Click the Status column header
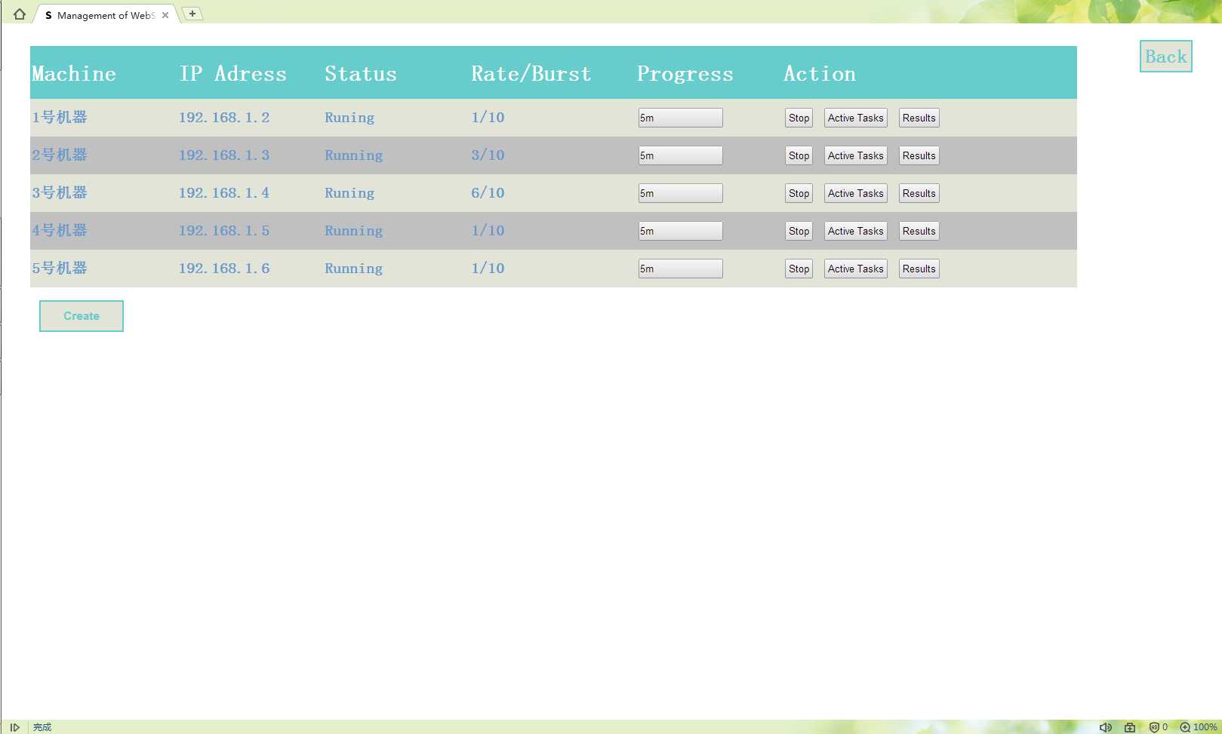Screen dimensions: 1222x734 361,74
